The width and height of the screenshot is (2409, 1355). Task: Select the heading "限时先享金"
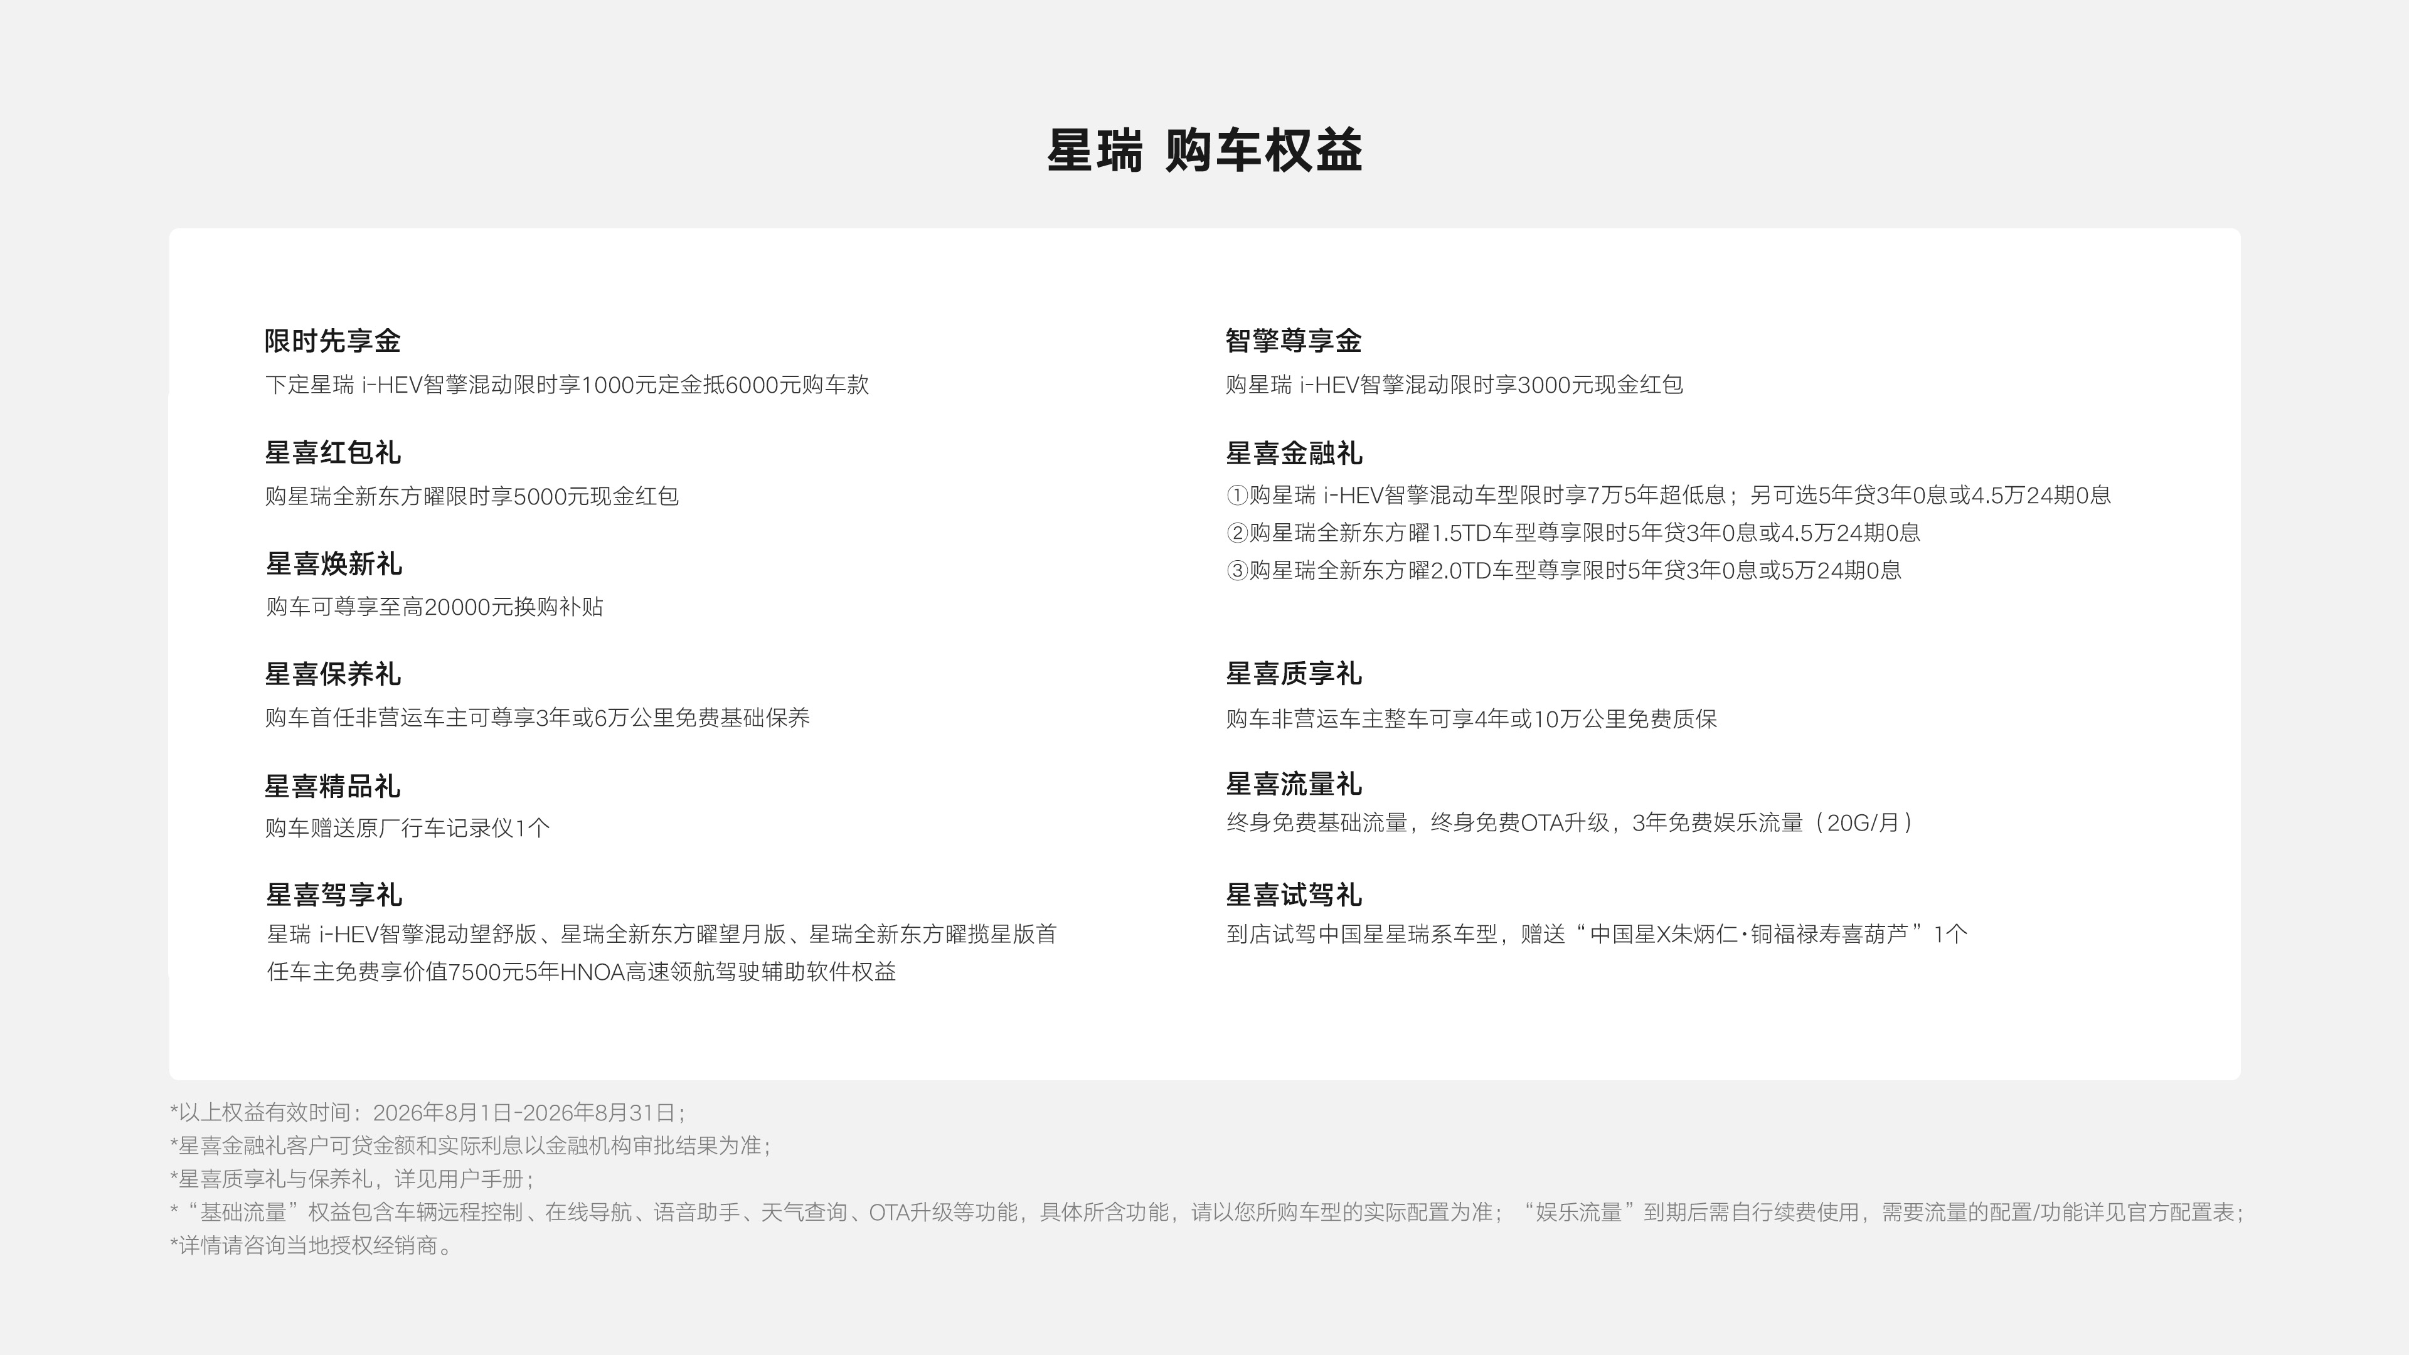(x=332, y=341)
